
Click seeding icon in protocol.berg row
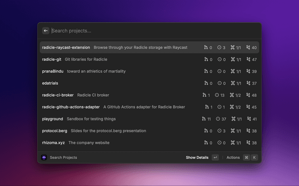233,131
